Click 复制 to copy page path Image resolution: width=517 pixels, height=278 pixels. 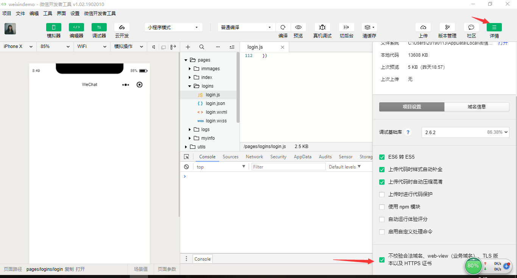[69, 269]
